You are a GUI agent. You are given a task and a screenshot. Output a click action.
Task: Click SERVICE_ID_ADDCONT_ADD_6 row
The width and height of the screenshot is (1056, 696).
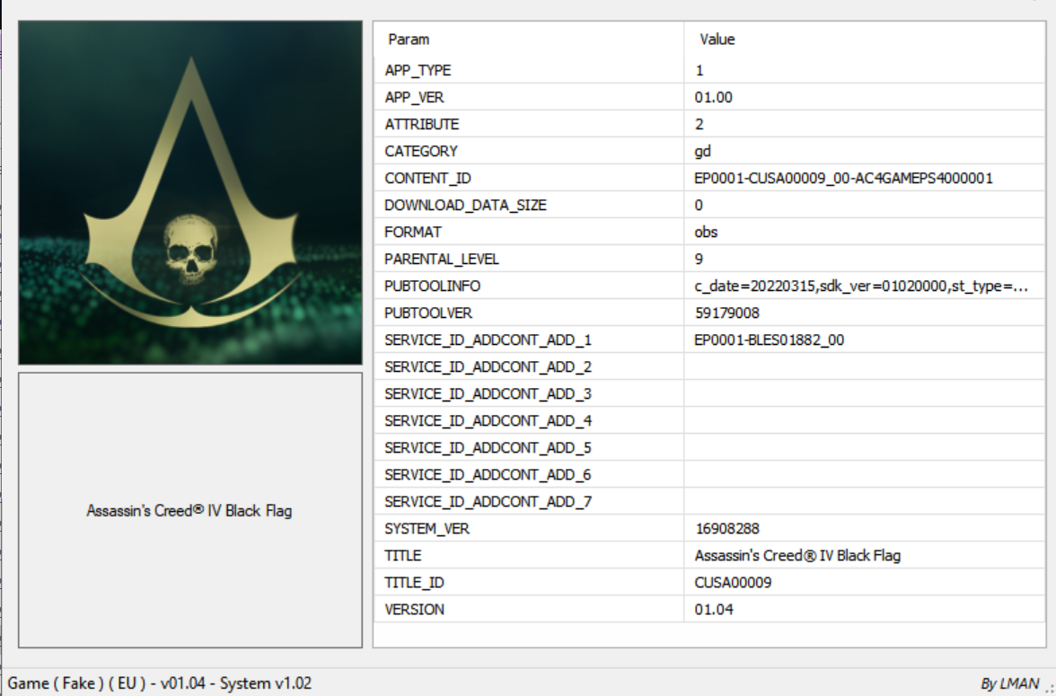point(709,474)
